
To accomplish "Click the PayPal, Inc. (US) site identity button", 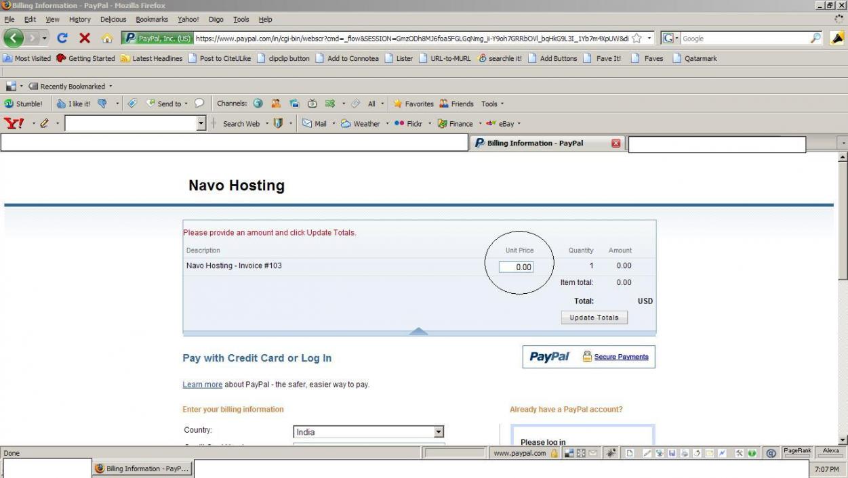I will pyautogui.click(x=157, y=39).
